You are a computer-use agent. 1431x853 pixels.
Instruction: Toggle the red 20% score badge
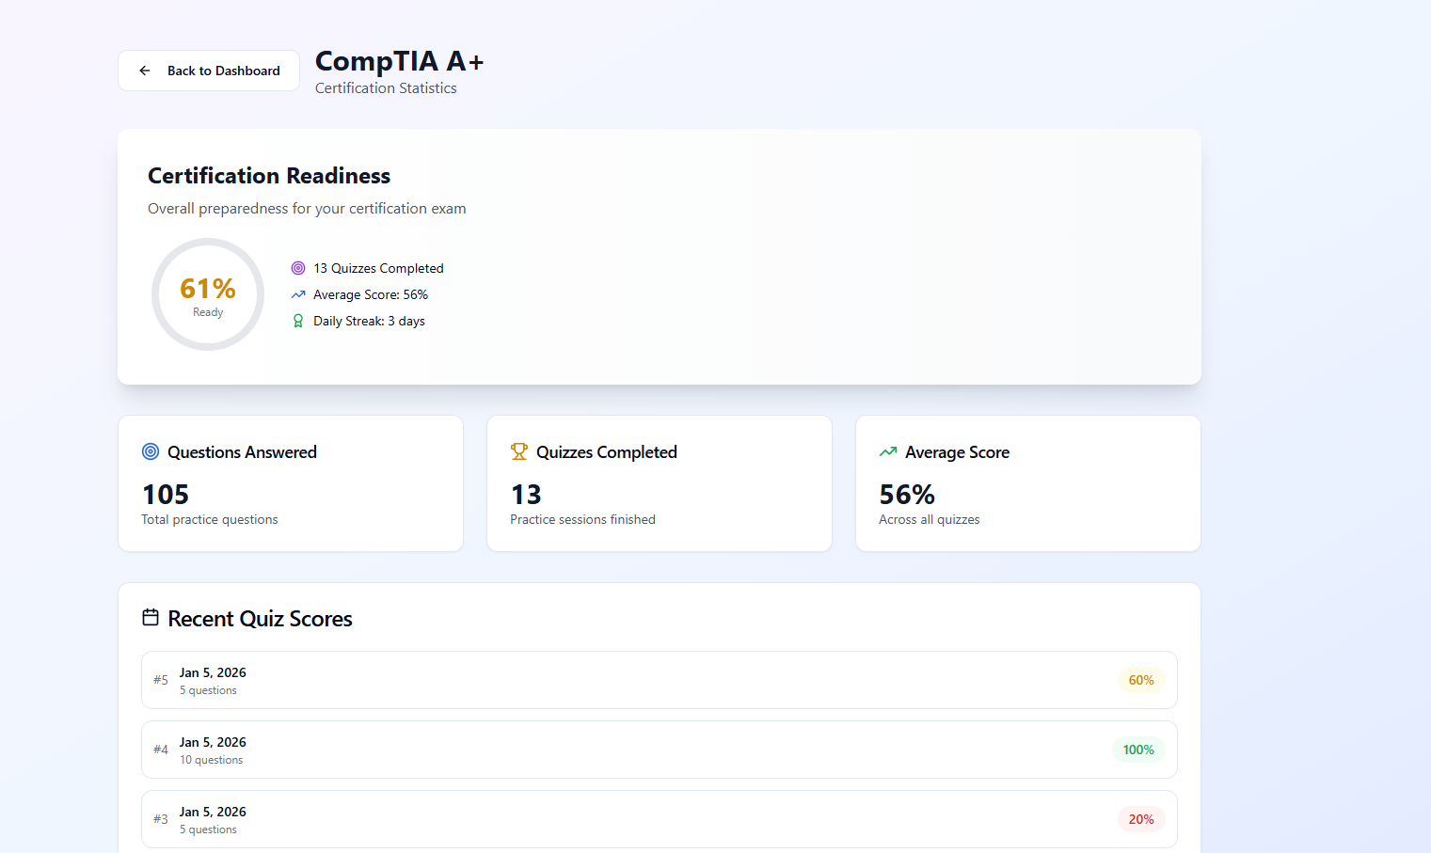(1140, 819)
